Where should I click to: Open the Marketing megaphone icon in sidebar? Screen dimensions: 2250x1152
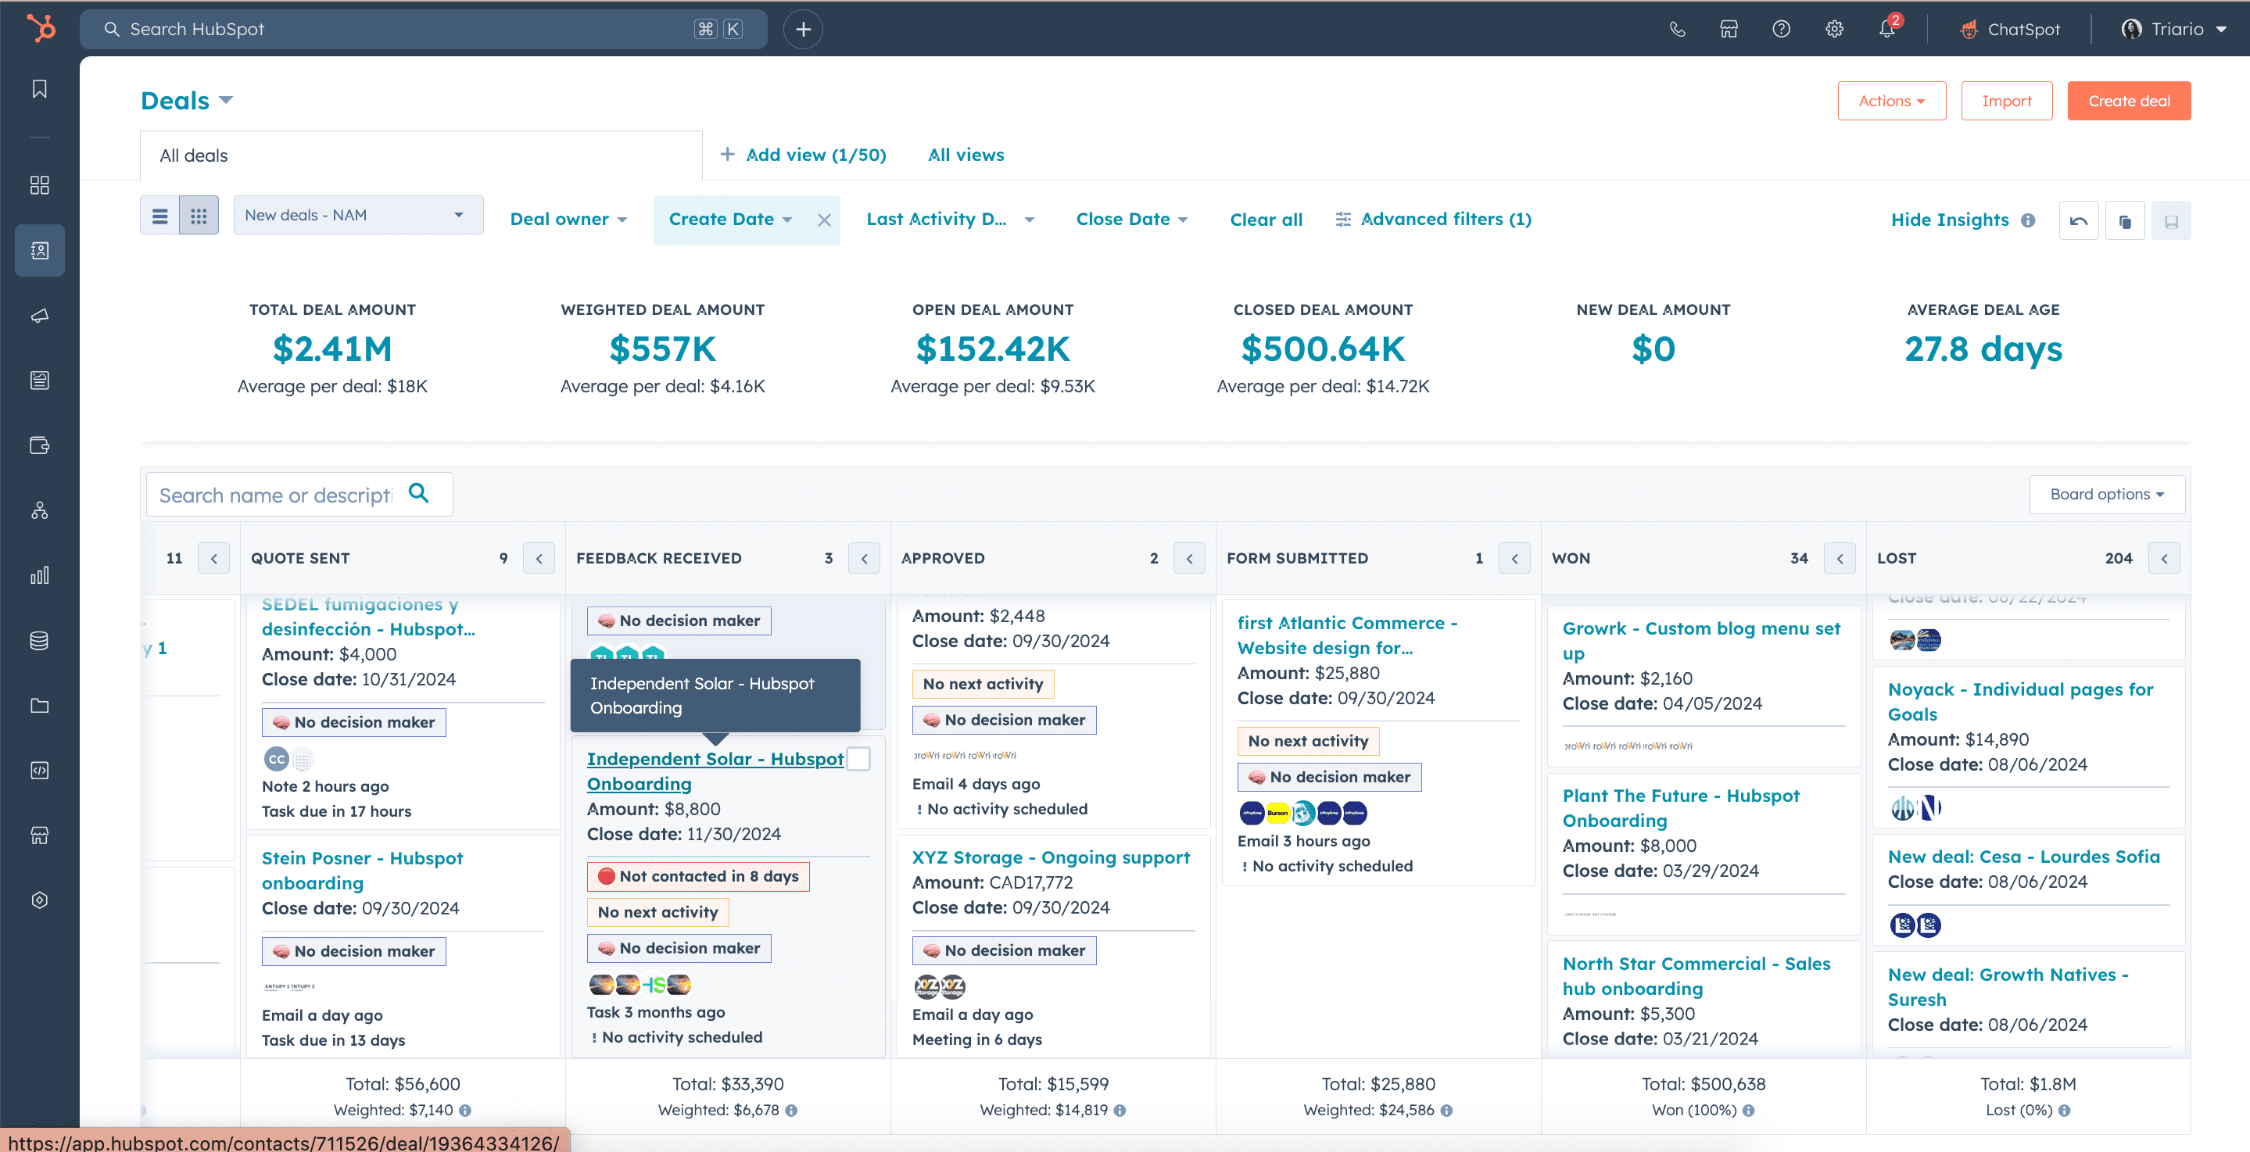point(39,315)
